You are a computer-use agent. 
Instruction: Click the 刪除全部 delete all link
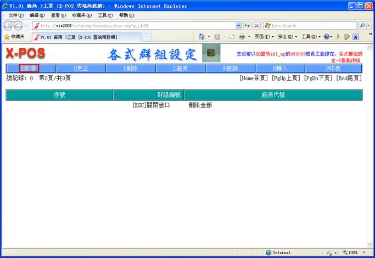200,105
